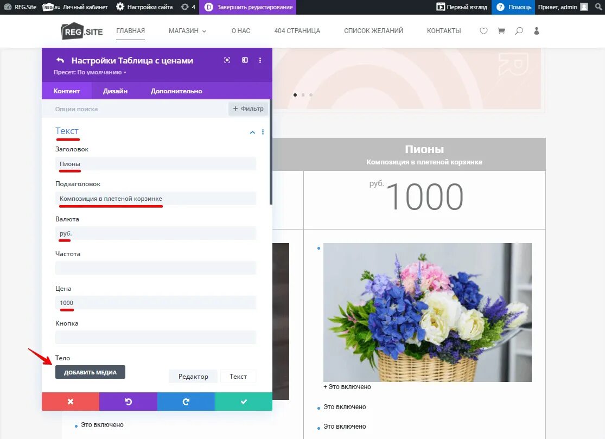605x439 pixels.
Task: Open the Пресет: По умолчанию dropdown
Action: click(x=90, y=72)
